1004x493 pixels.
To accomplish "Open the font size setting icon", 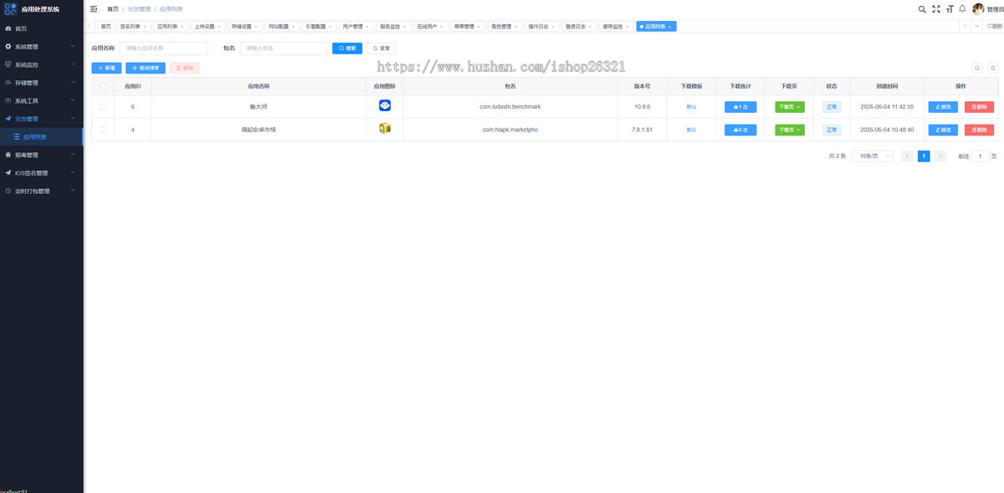I will 950,9.
